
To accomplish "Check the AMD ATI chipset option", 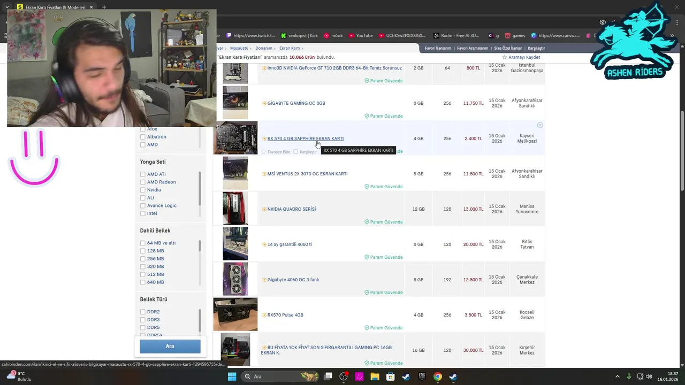I will coord(143,174).
